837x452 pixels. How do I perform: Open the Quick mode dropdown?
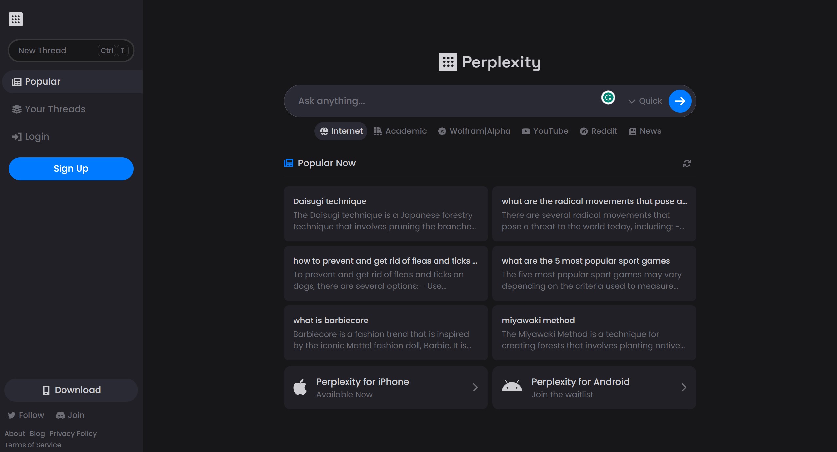point(644,101)
